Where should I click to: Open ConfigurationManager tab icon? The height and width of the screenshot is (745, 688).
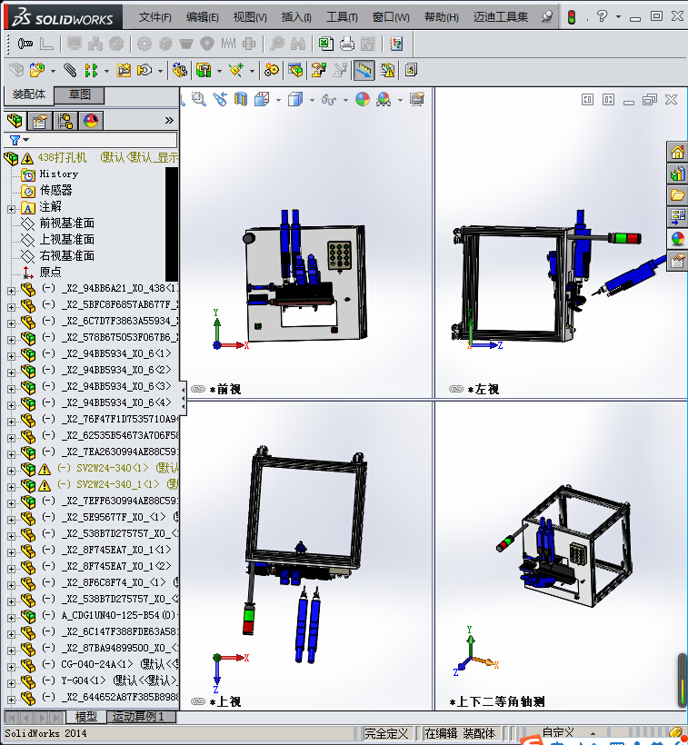tap(65, 121)
